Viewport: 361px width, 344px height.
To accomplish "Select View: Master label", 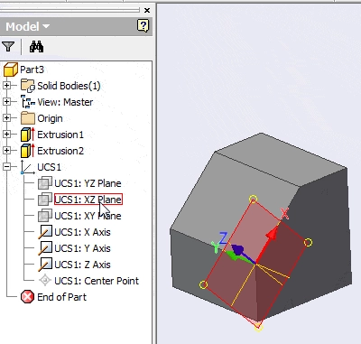I will [x=65, y=102].
